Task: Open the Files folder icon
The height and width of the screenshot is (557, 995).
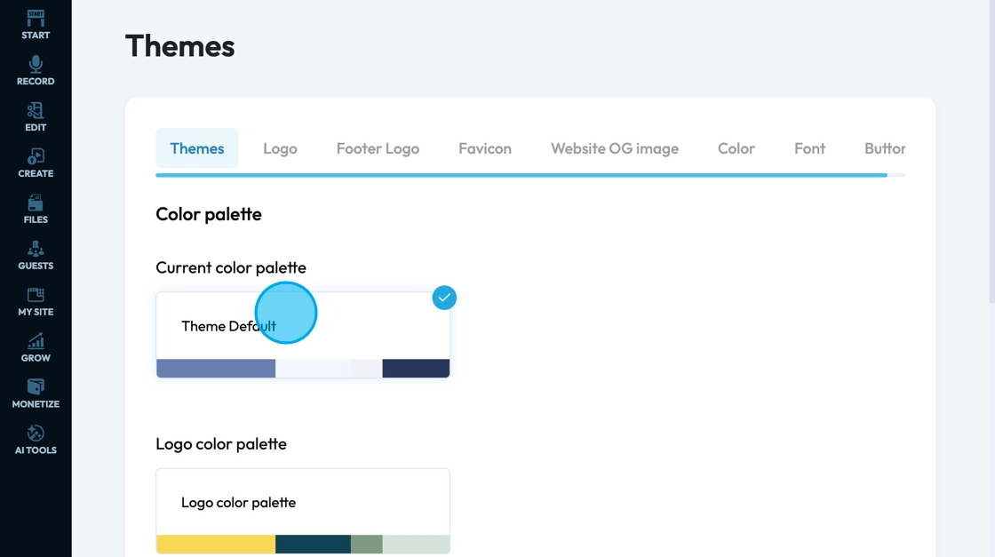Action: 36,203
